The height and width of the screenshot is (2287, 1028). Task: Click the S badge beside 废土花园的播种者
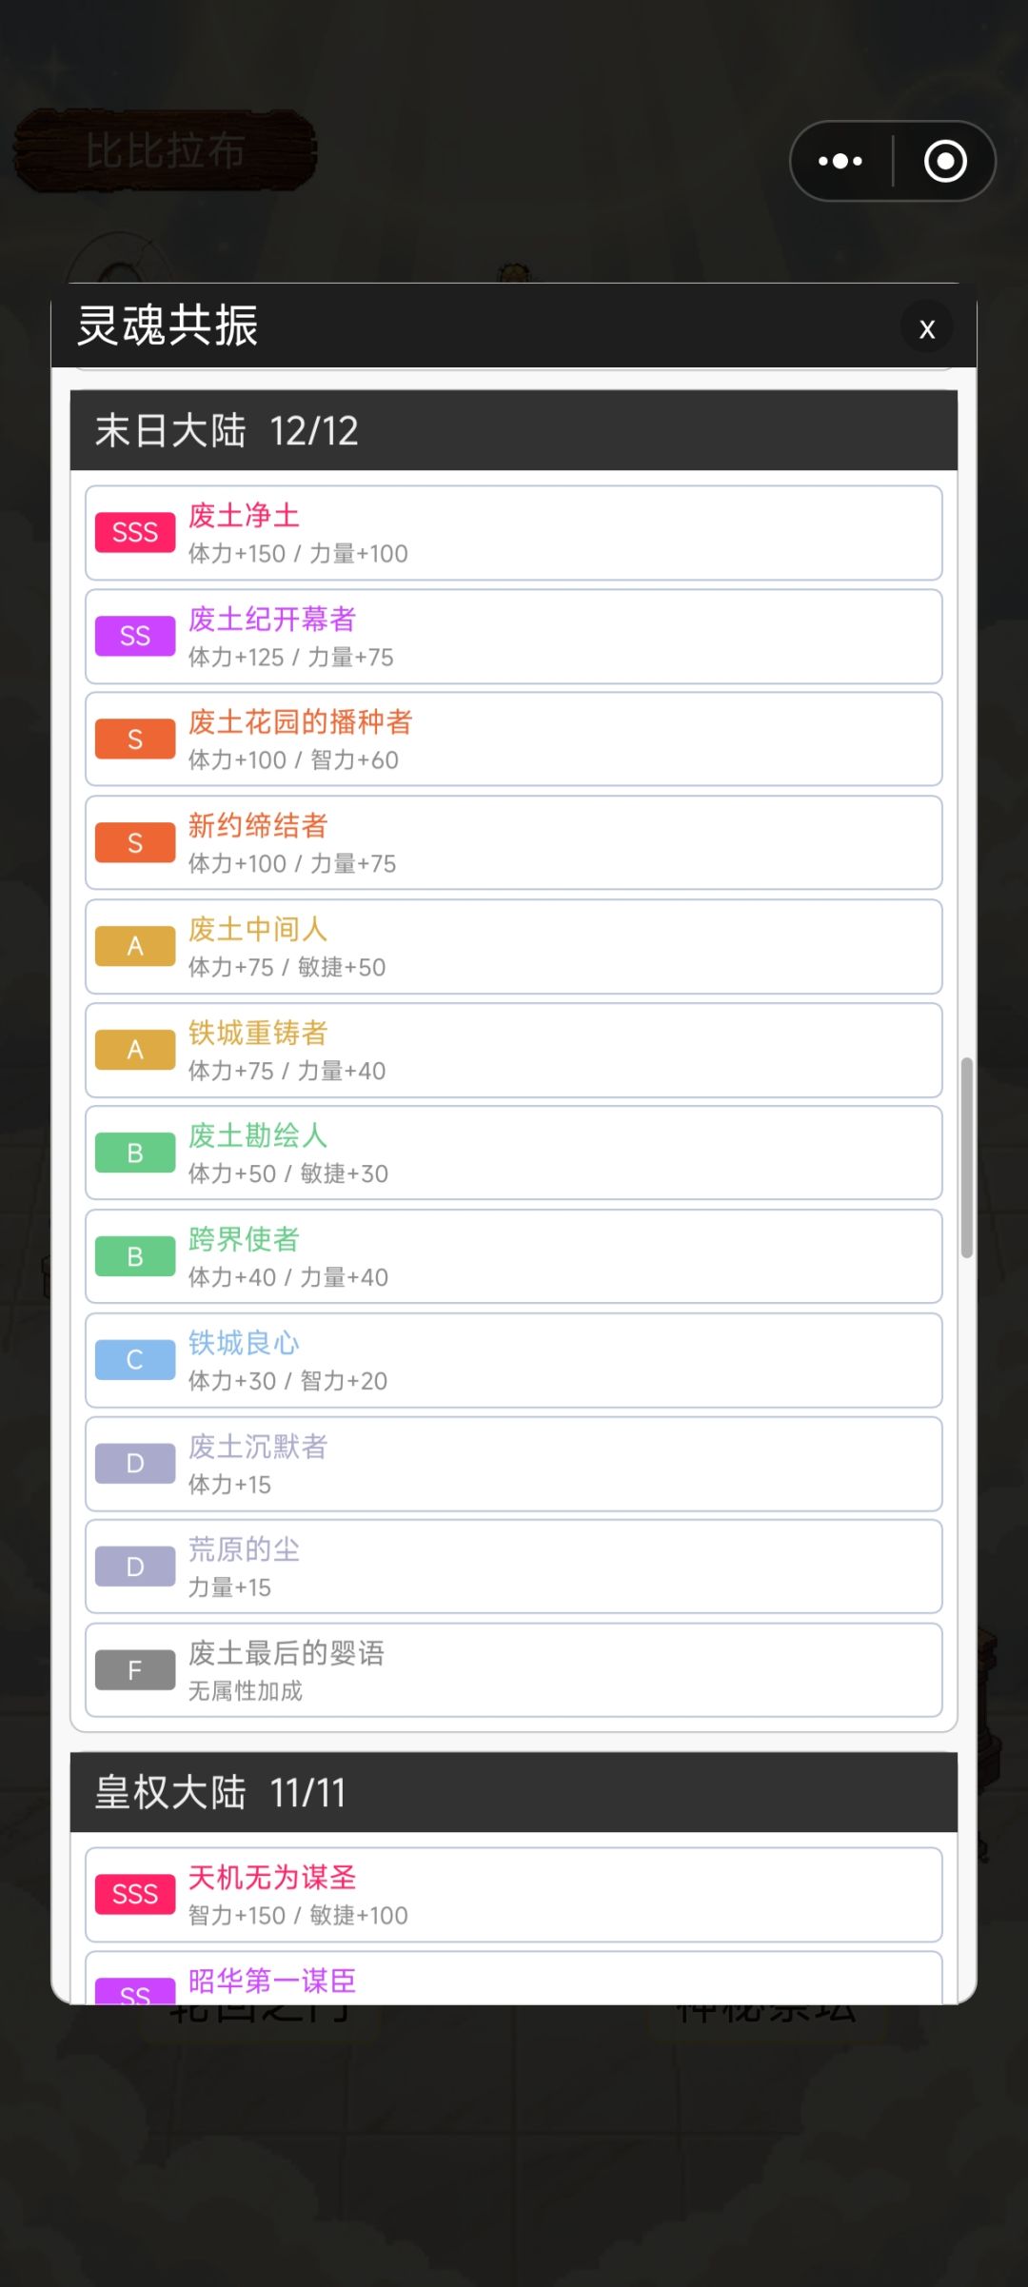tap(135, 739)
